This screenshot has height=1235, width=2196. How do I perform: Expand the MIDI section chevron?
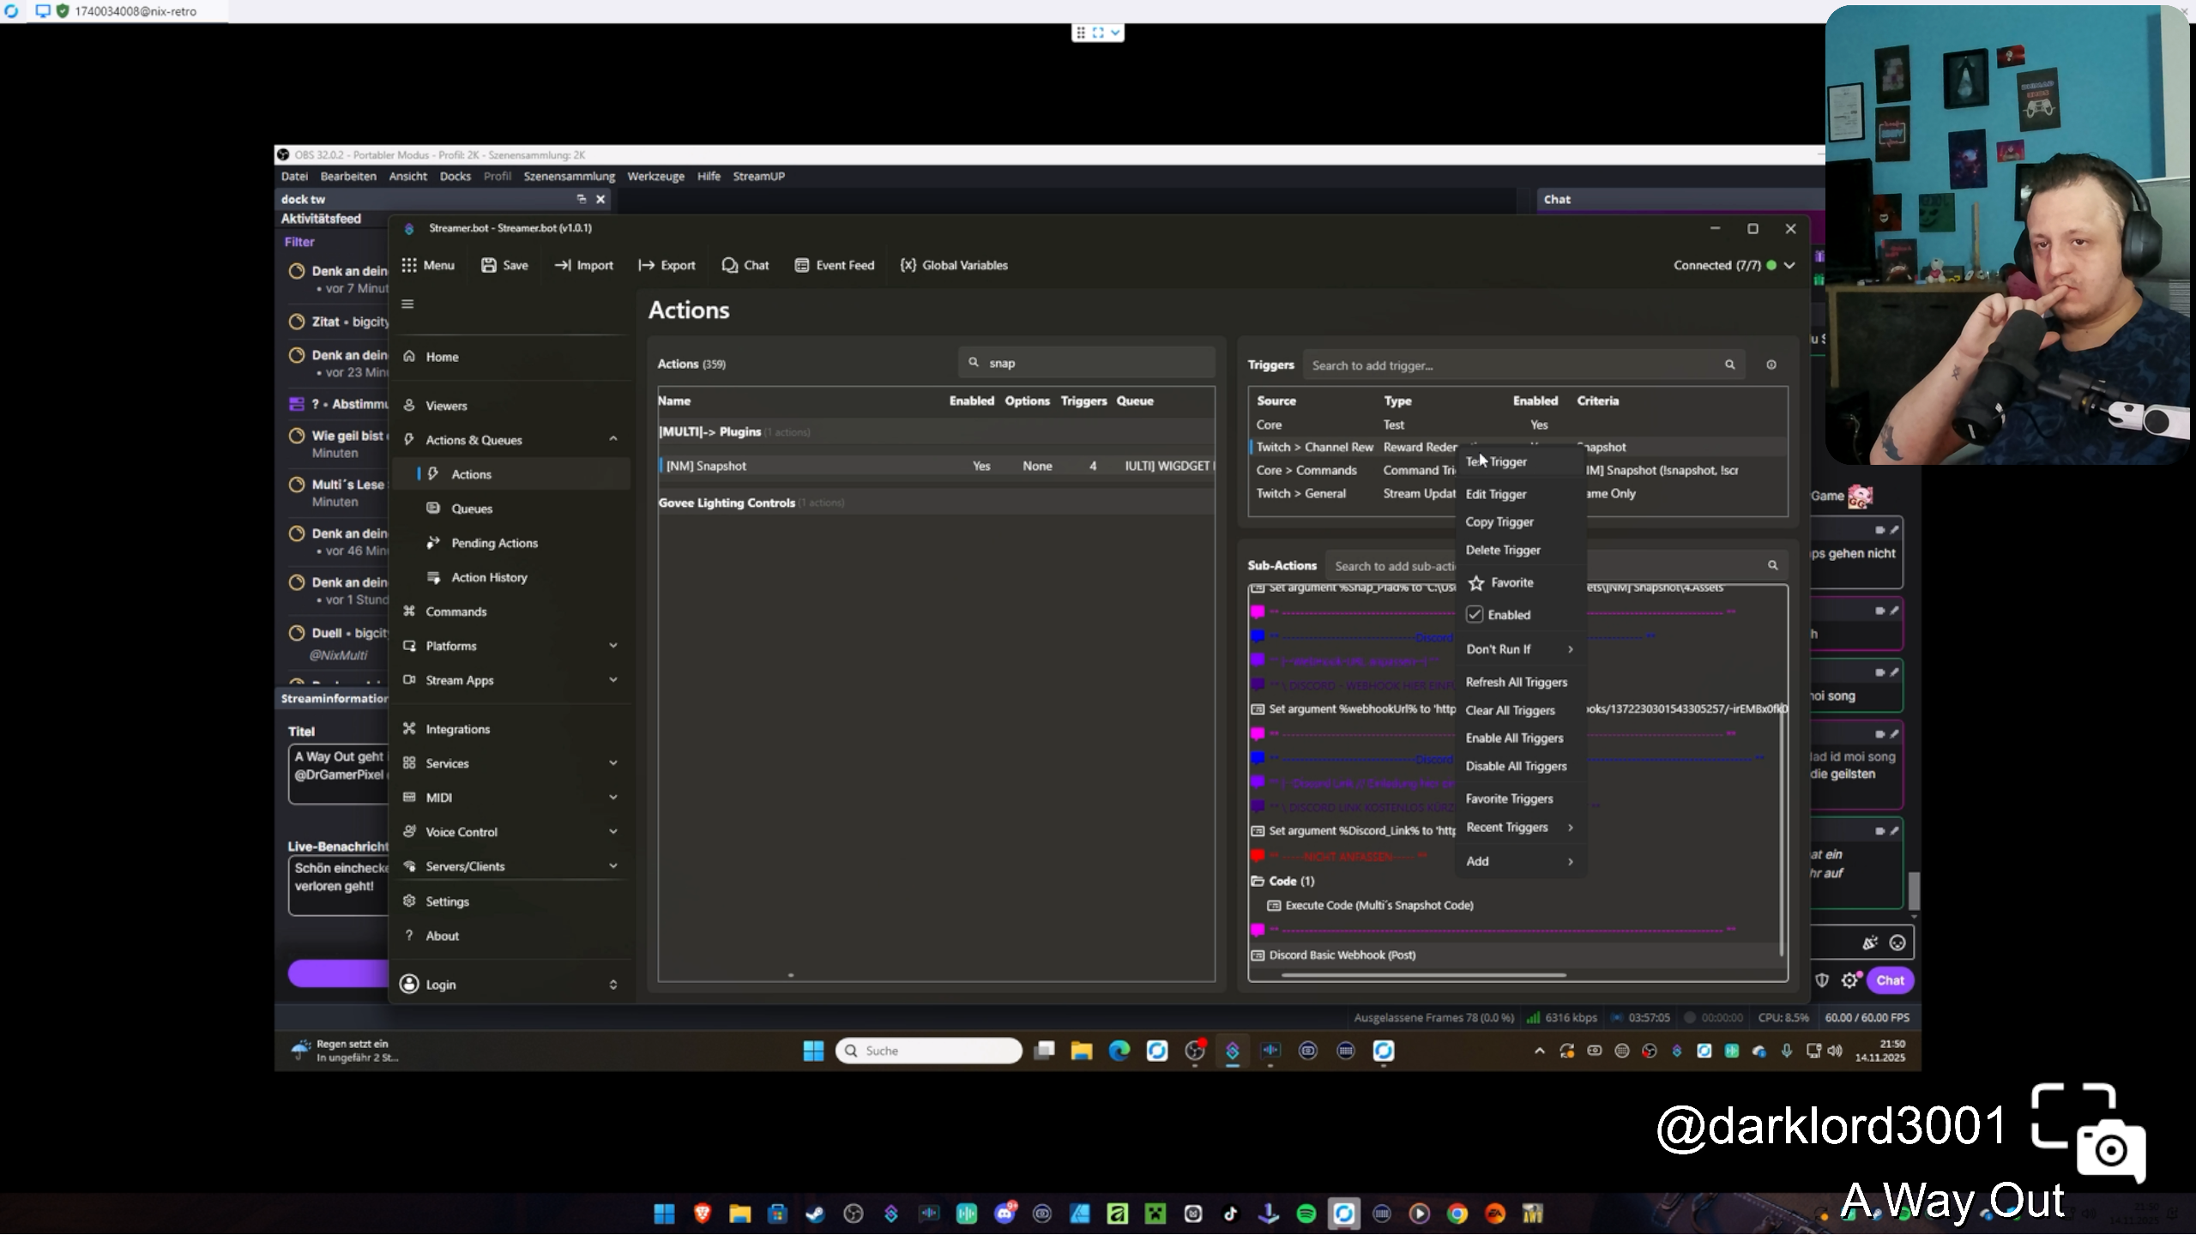coord(613,797)
